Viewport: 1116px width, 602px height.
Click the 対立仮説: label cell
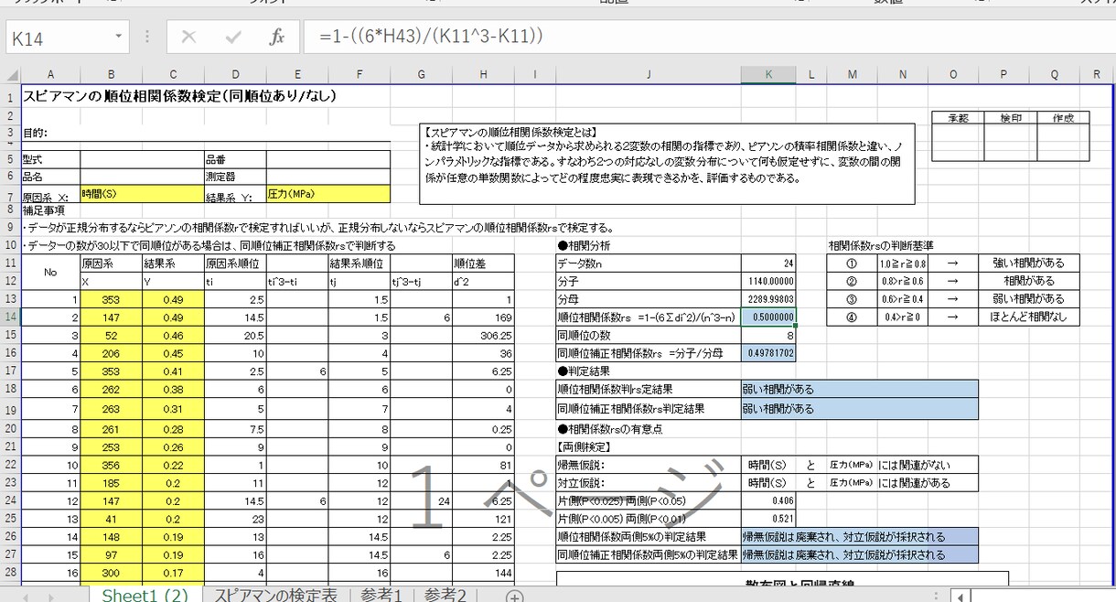click(x=649, y=482)
